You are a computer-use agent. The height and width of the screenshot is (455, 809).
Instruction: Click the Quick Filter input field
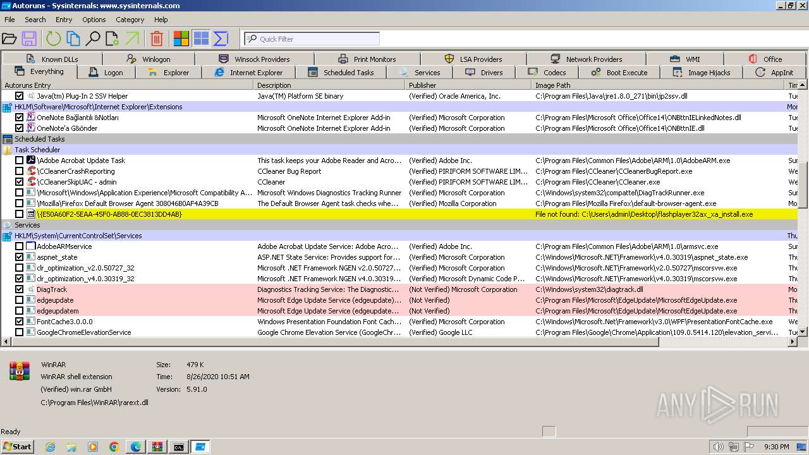(x=312, y=39)
